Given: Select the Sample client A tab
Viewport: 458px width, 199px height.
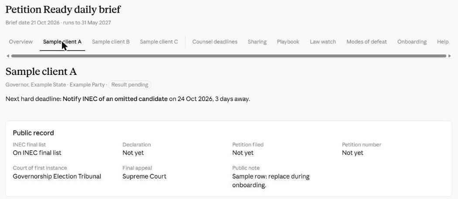Looking at the screenshot, I should click(62, 42).
